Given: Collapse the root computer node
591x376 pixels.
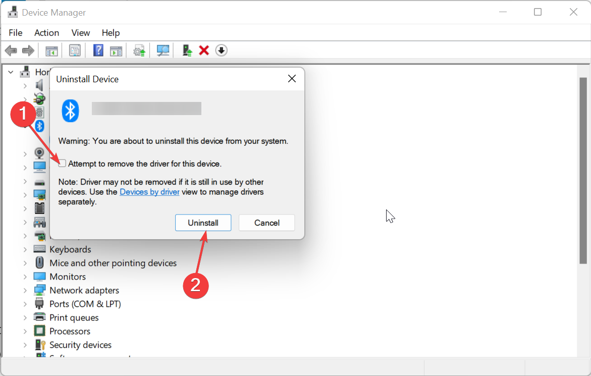Looking at the screenshot, I should coord(11,72).
